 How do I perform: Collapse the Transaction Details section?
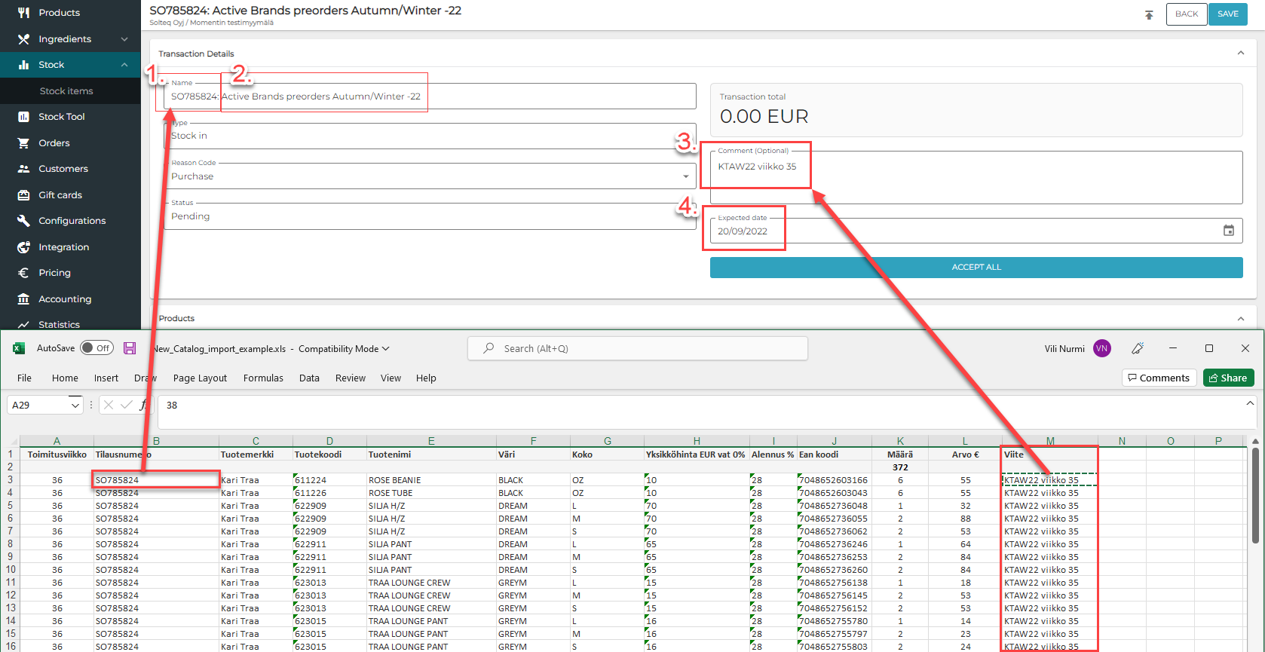coord(1240,54)
